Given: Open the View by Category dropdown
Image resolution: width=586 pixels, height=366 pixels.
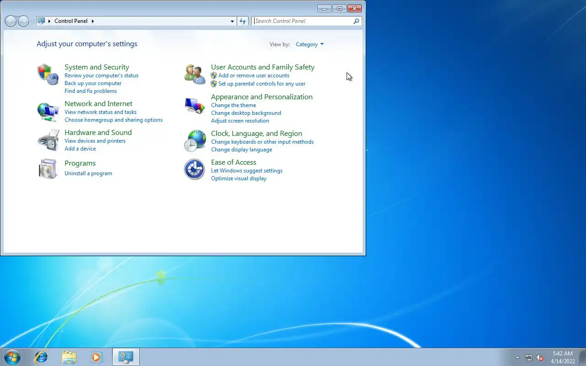Looking at the screenshot, I should (309, 44).
